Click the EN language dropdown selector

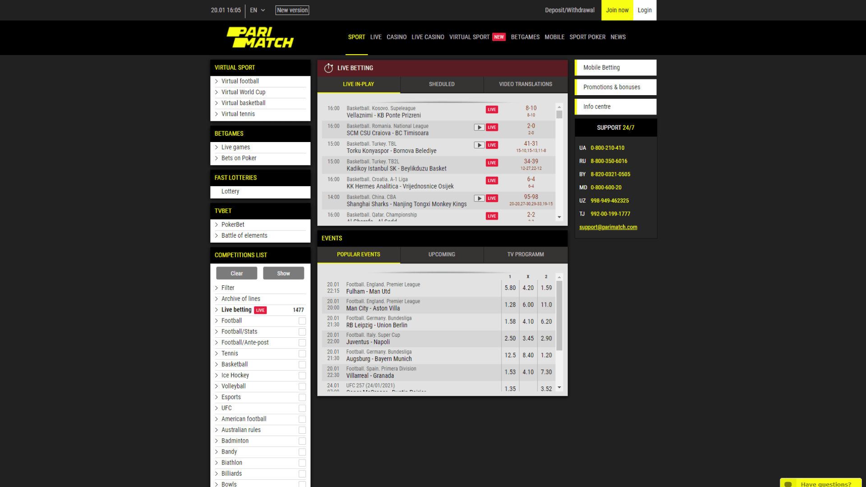[x=256, y=10]
